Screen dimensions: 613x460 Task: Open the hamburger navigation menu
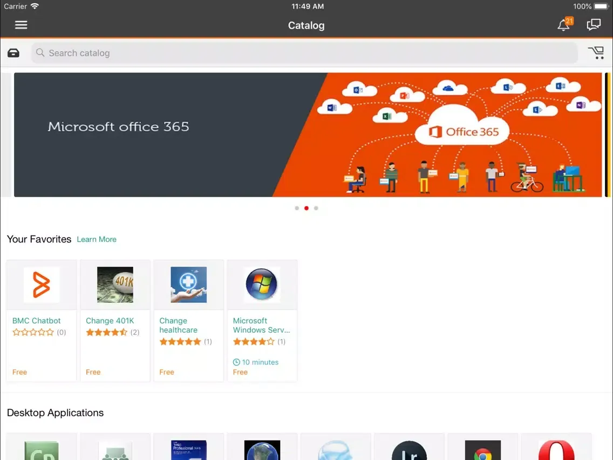[x=21, y=25]
